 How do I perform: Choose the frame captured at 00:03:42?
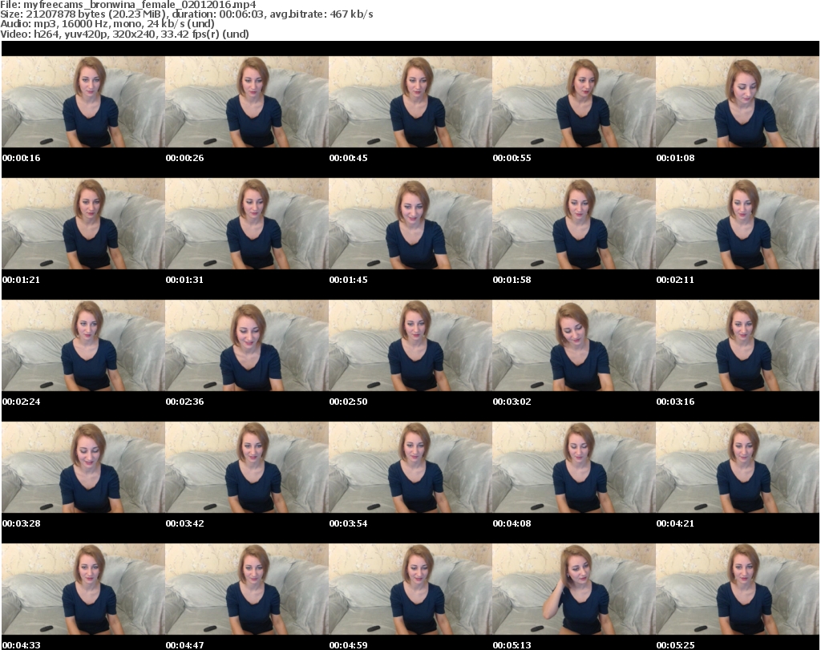247,467
